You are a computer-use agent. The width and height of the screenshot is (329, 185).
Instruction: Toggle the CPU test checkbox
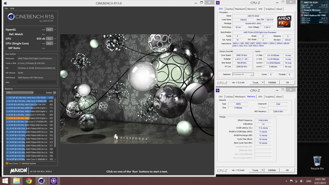pyautogui.click(x=55, y=39)
